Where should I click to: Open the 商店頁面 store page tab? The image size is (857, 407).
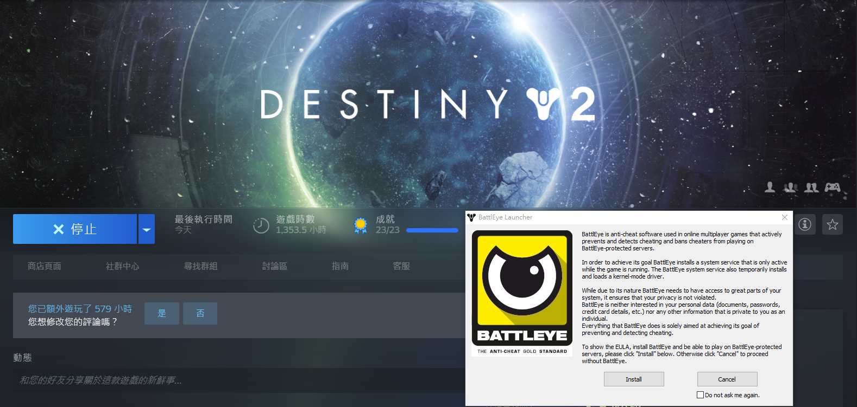tap(45, 266)
